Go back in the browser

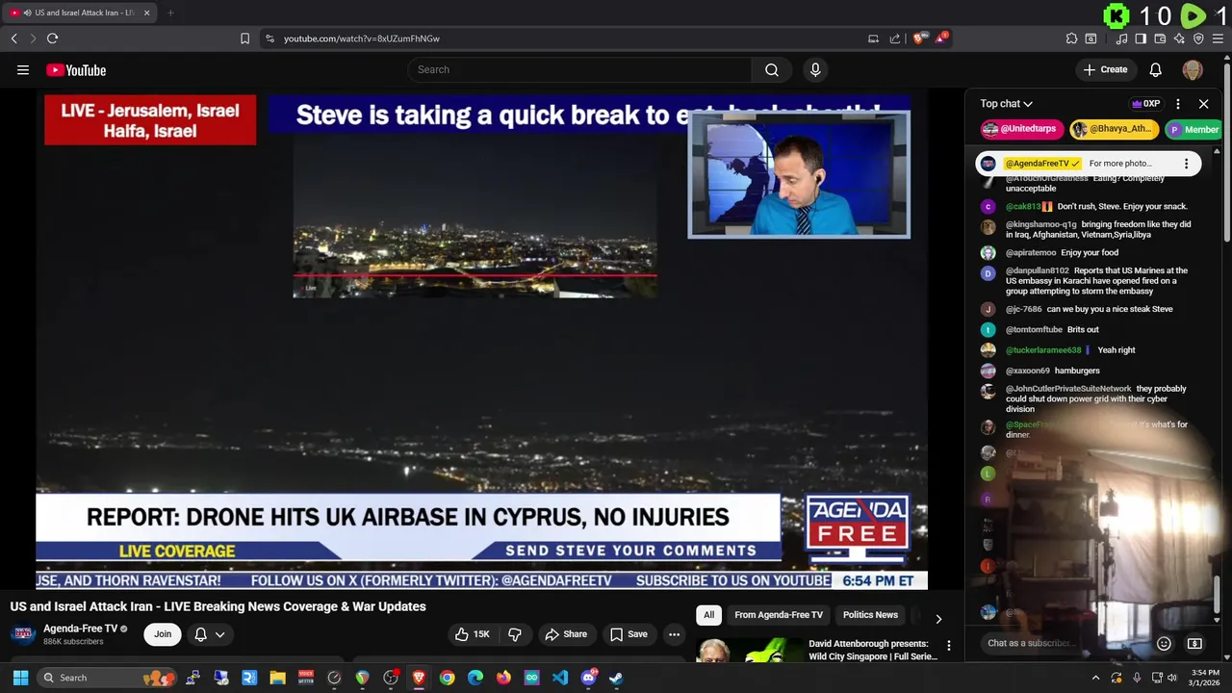(x=13, y=38)
